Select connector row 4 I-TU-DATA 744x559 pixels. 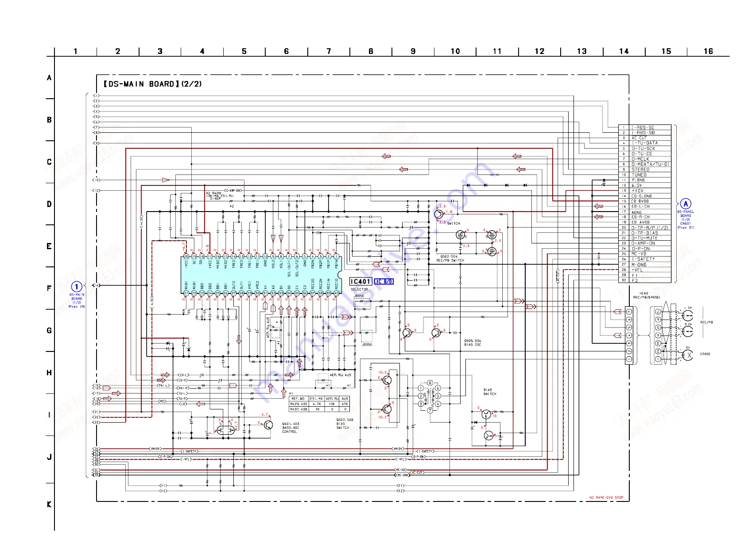(645, 143)
